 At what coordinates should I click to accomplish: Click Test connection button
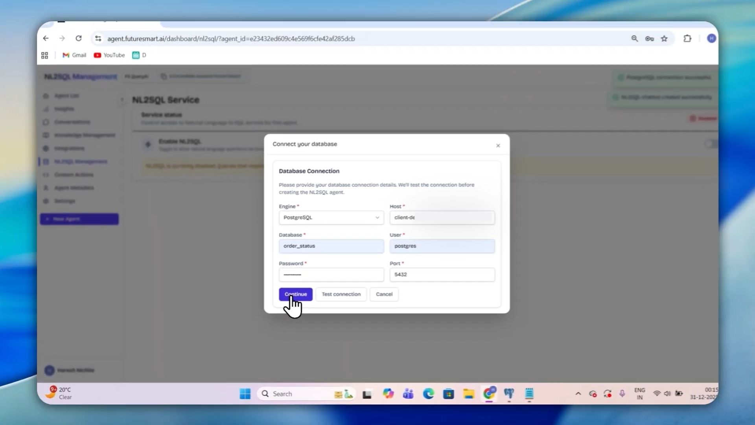tap(341, 294)
